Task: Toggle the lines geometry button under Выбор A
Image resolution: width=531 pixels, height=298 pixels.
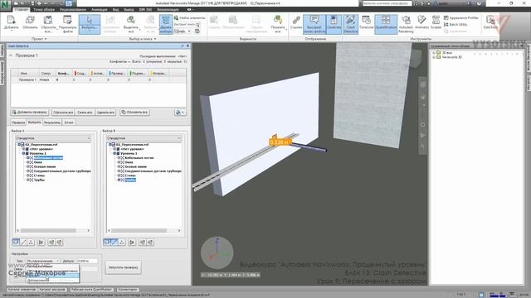Action: pyautogui.click(x=23, y=243)
